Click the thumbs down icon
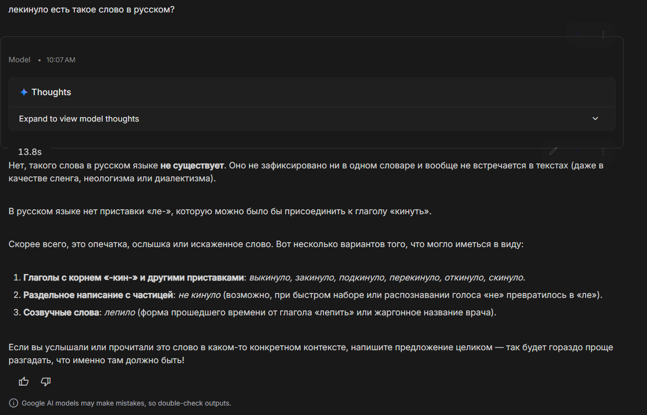The width and height of the screenshot is (647, 415). tap(46, 382)
